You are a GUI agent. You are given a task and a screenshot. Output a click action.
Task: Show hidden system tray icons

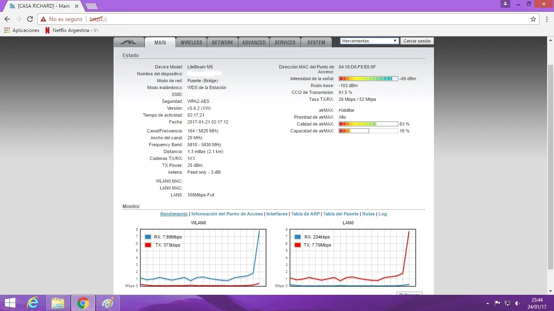pyautogui.click(x=487, y=303)
